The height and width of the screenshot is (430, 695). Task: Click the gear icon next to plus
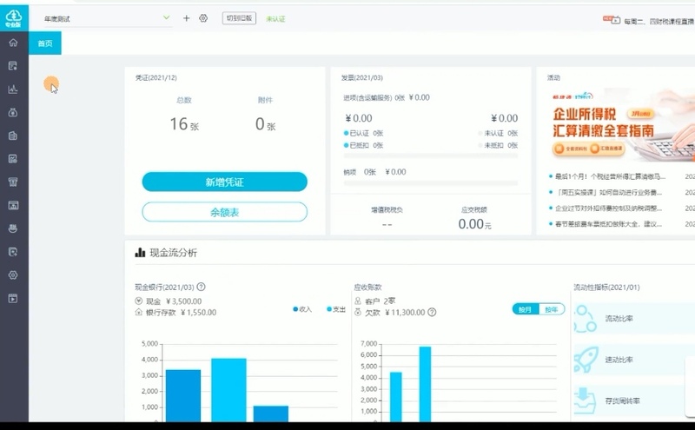(203, 18)
